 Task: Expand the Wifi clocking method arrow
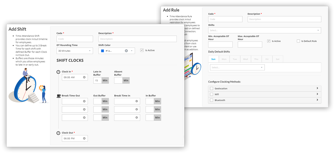[317, 94]
